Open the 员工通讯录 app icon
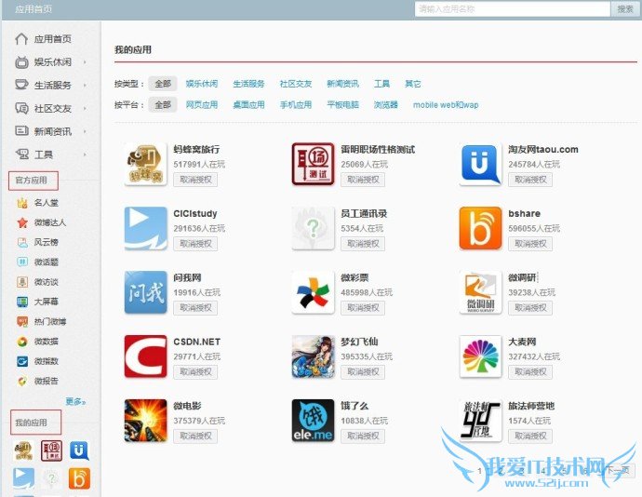 313,228
